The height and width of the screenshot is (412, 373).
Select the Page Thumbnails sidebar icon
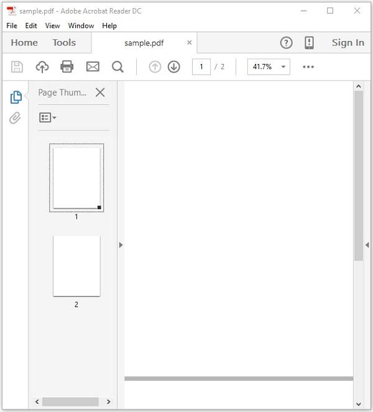[x=16, y=97]
